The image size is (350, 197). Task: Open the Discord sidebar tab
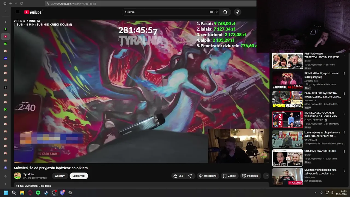(x=5, y=168)
